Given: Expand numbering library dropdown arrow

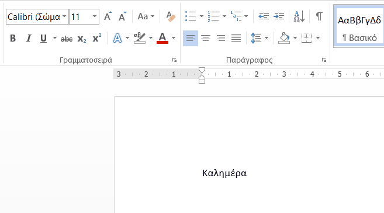Looking at the screenshot, I should (224, 16).
